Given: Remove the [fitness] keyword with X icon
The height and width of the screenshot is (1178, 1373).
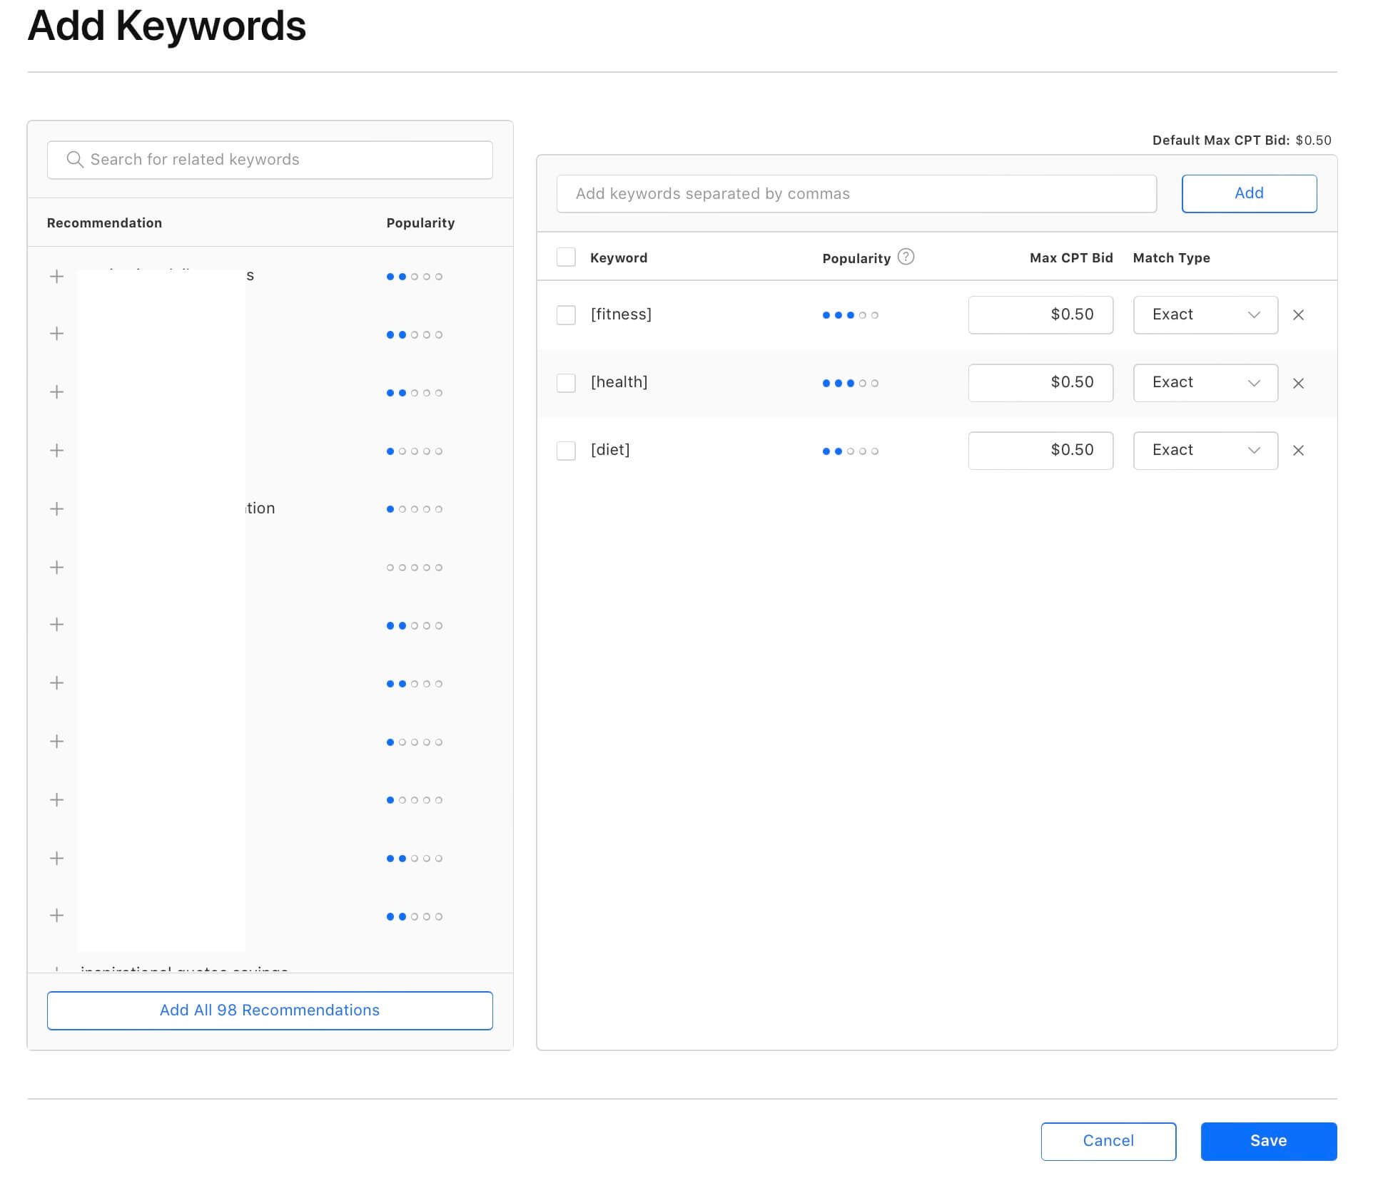Looking at the screenshot, I should coord(1298,315).
